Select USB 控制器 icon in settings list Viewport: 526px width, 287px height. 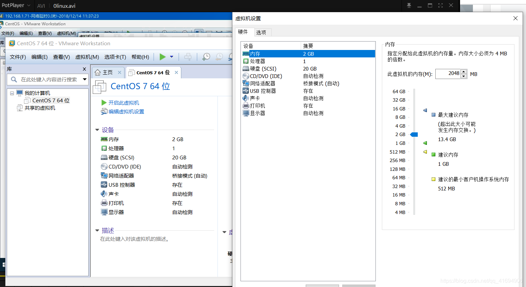point(246,91)
